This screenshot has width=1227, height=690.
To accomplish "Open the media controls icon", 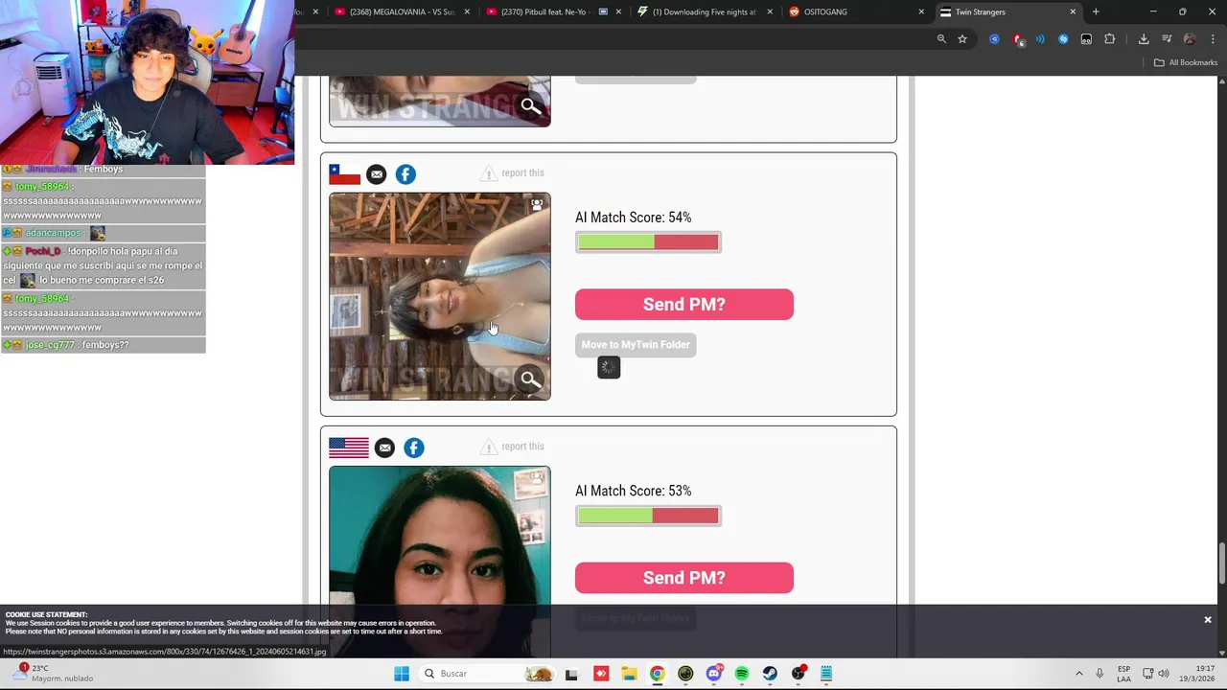I will pos(1167,39).
